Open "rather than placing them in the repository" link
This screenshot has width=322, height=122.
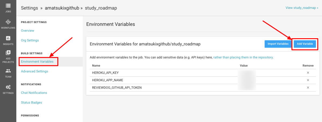(x=243, y=57)
